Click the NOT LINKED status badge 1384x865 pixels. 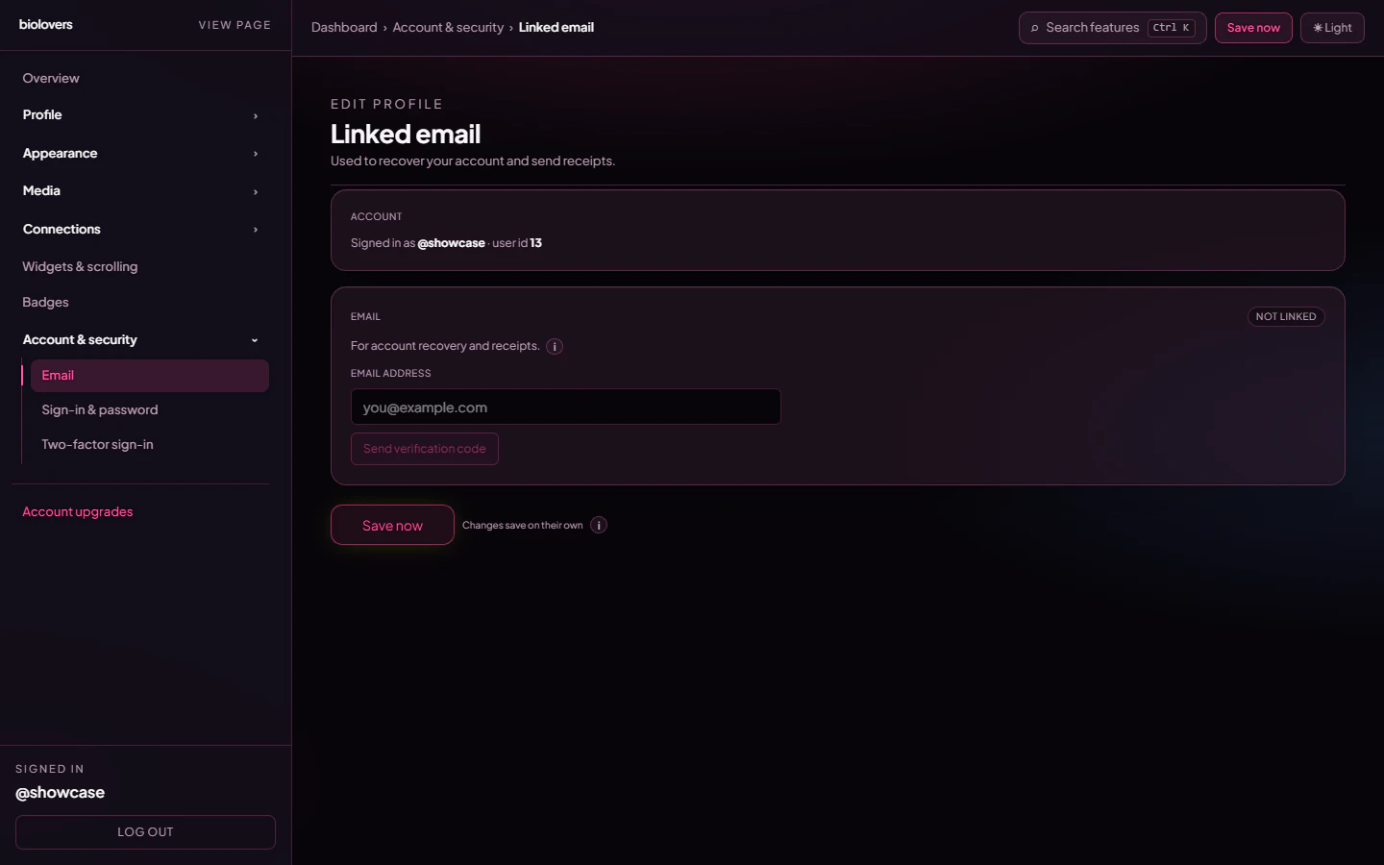[1286, 316]
